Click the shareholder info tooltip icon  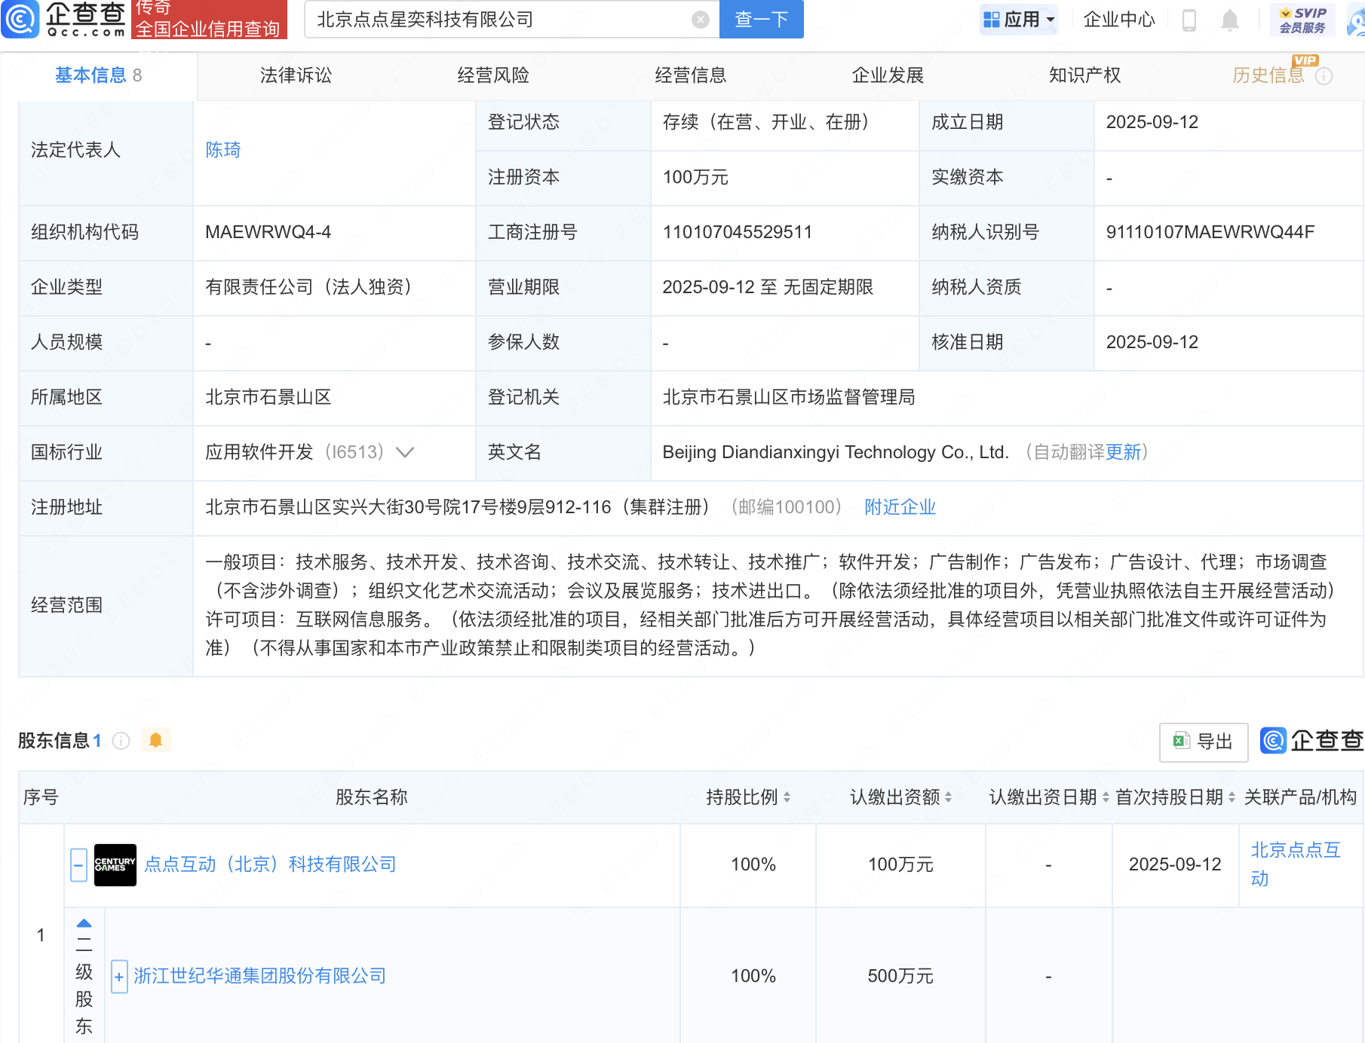(x=121, y=742)
